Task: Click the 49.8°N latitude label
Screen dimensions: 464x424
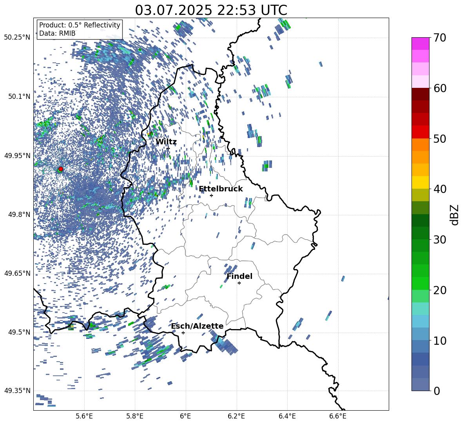Action: 19,215
